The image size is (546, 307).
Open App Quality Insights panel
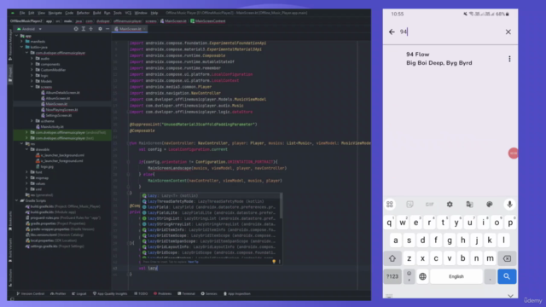110,293
